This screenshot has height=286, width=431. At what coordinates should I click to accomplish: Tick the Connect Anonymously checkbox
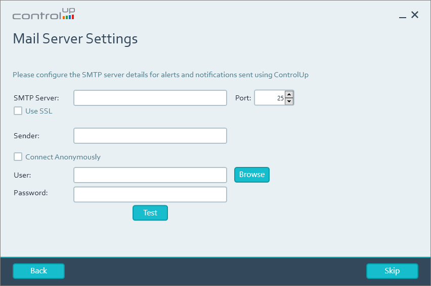tap(18, 157)
